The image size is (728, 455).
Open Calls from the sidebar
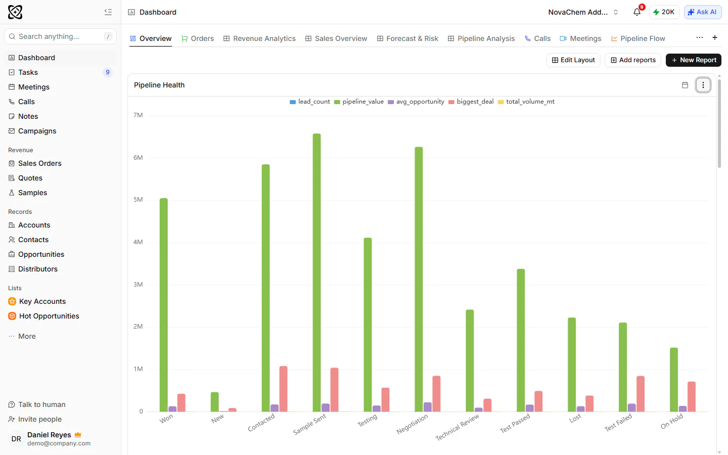[60, 102]
